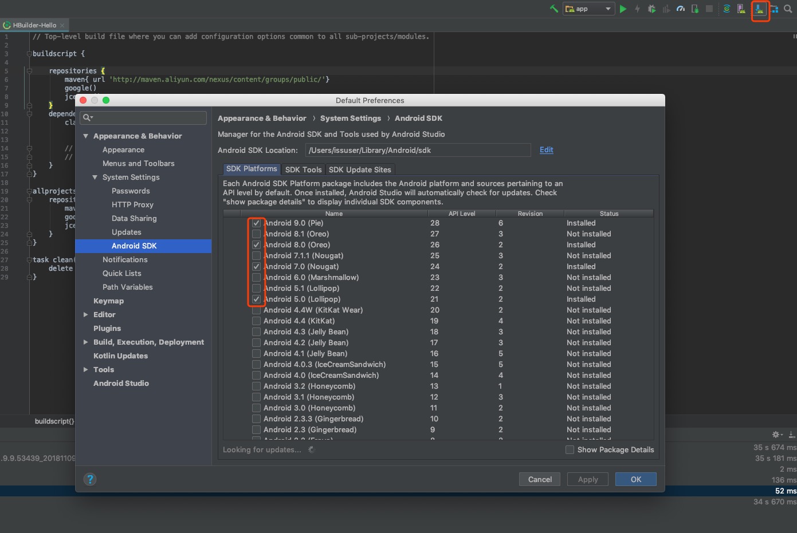Click the Apply Changes lightning icon
The height and width of the screenshot is (533, 797).
pyautogui.click(x=637, y=9)
